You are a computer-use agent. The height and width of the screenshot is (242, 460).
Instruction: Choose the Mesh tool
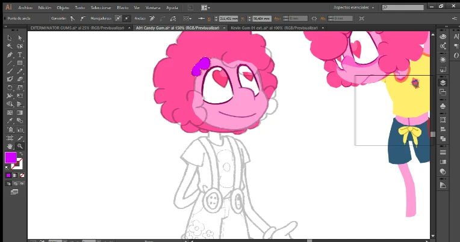[10, 112]
